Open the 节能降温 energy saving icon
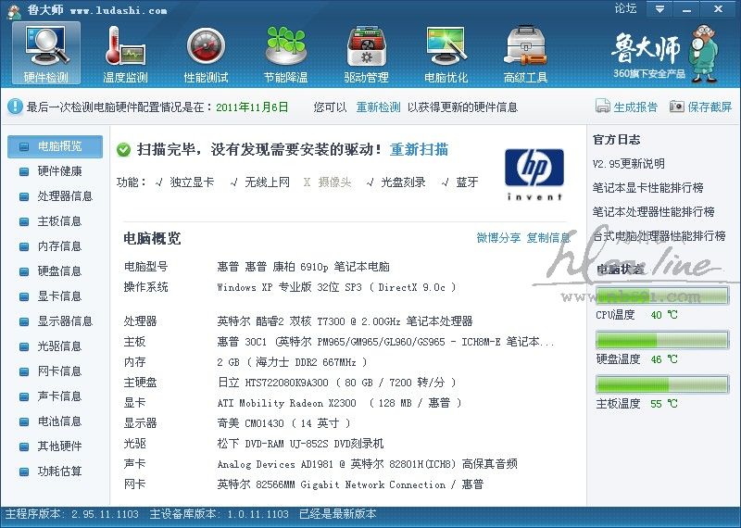This screenshot has width=741, height=528. (x=285, y=53)
